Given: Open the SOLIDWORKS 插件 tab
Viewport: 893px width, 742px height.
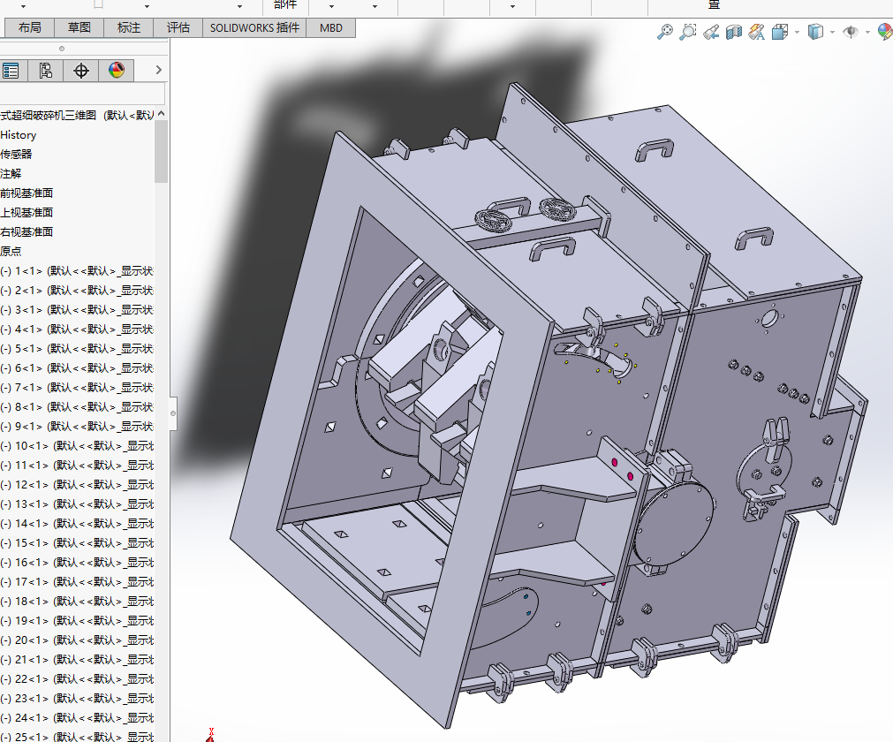Looking at the screenshot, I should [254, 27].
